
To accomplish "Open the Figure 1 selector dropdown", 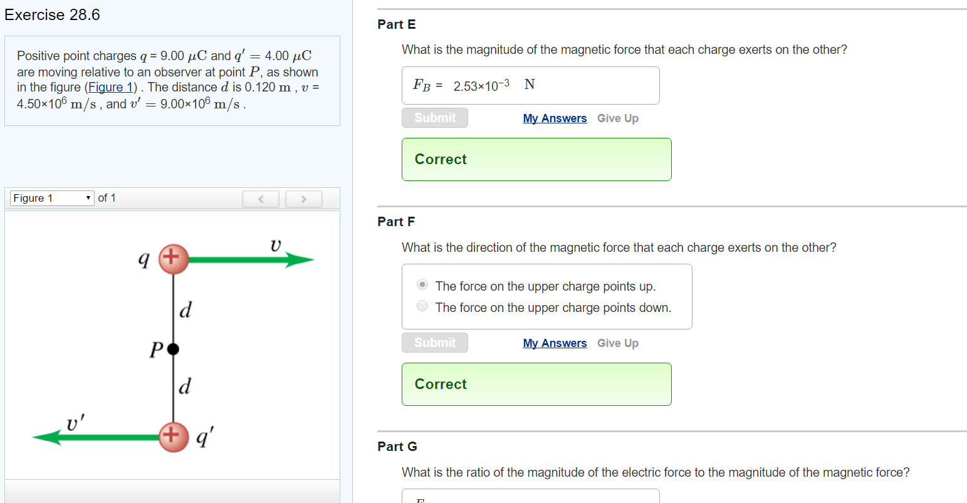I will pyautogui.click(x=51, y=198).
